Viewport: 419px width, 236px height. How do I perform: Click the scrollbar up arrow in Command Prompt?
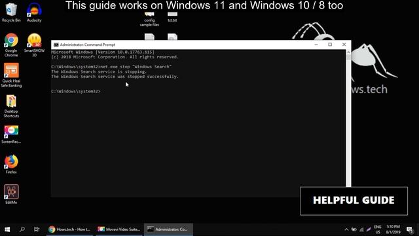[348, 52]
